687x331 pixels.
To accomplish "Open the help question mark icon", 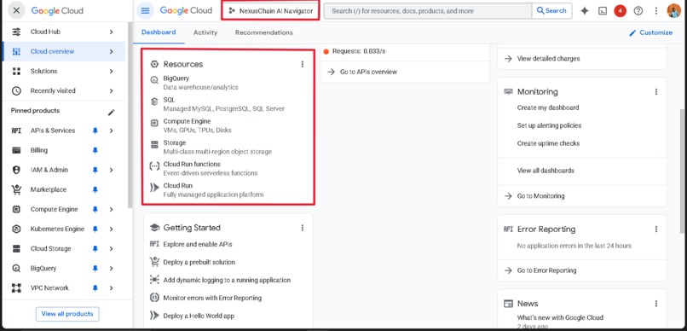I will coord(638,11).
